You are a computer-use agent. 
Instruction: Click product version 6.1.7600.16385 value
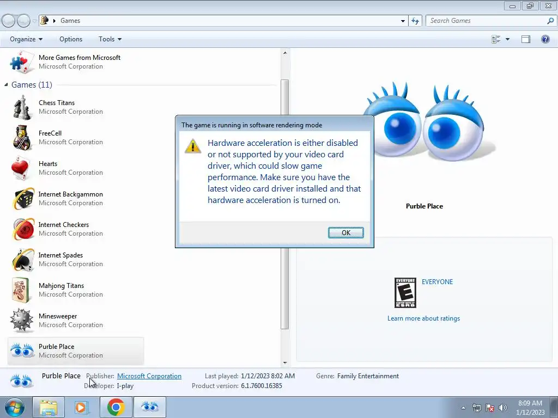[262, 386]
